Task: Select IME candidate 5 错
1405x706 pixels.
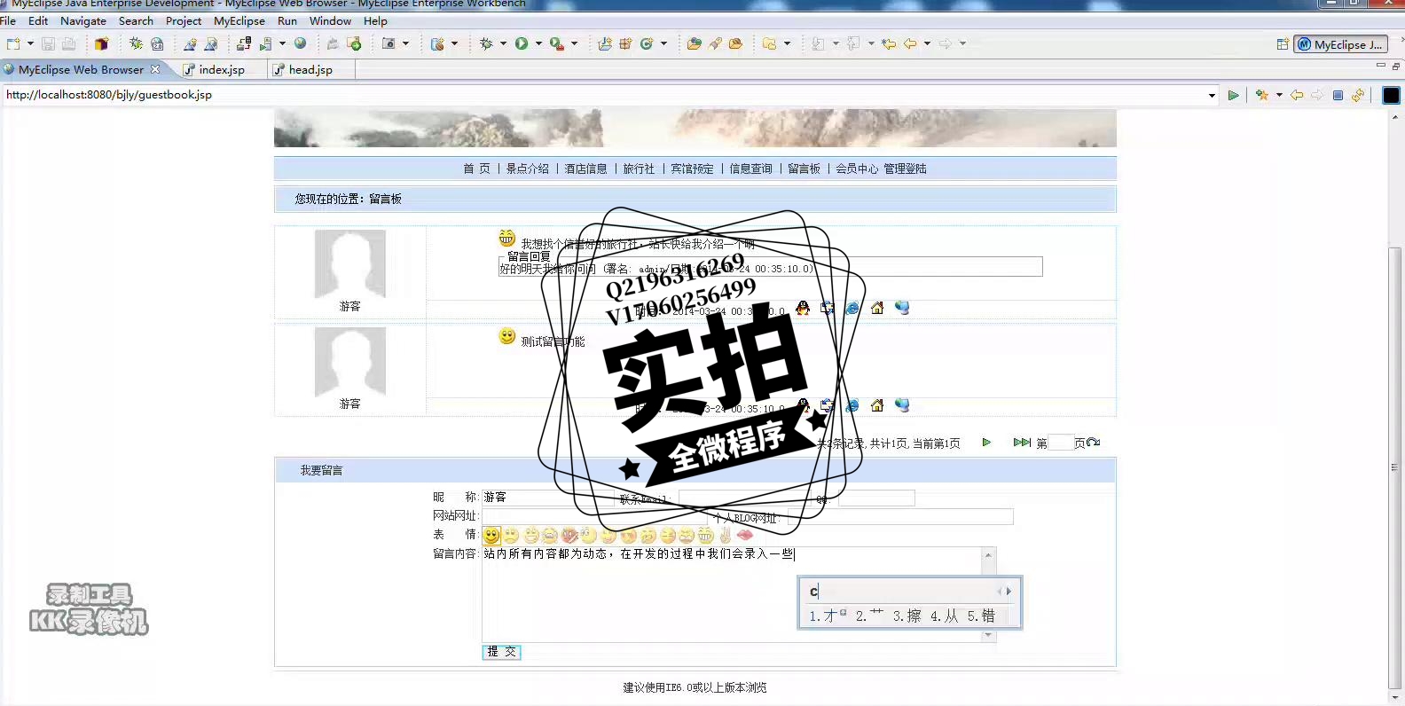Action: coord(981,616)
